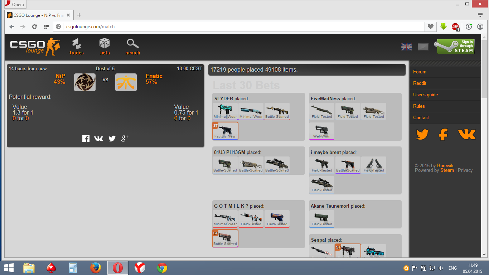Image resolution: width=489 pixels, height=275 pixels.
Task: Open the User's guide link
Action: (425, 95)
